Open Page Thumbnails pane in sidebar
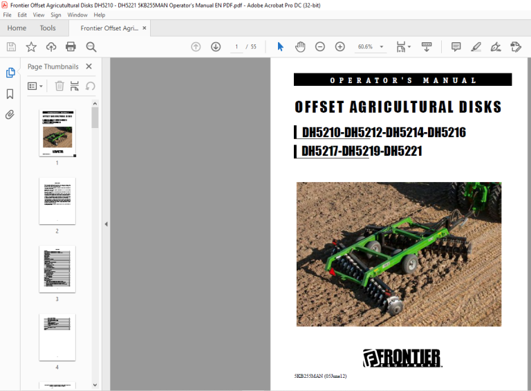Image resolution: width=531 pixels, height=391 pixels. [x=10, y=73]
